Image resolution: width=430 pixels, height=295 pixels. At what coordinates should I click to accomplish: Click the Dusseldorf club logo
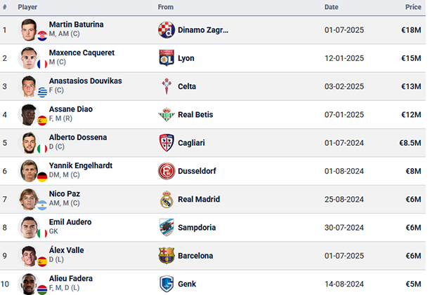coord(167,171)
